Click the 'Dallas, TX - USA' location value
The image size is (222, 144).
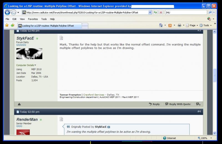point(40,77)
